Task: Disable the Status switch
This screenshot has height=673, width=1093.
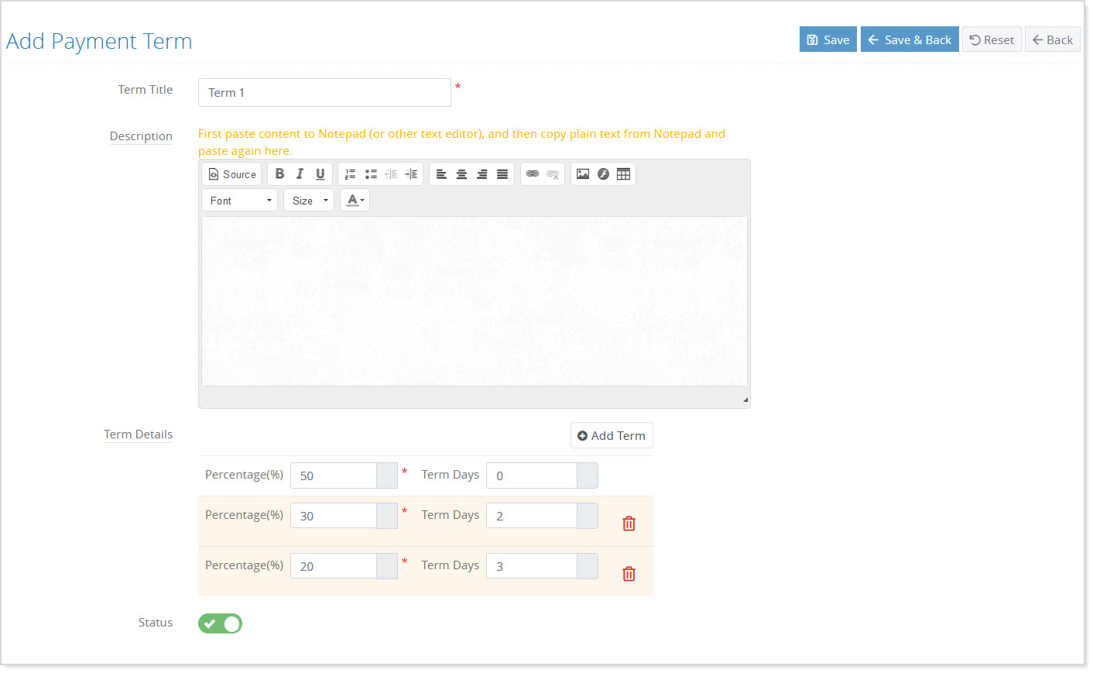Action: (x=220, y=623)
